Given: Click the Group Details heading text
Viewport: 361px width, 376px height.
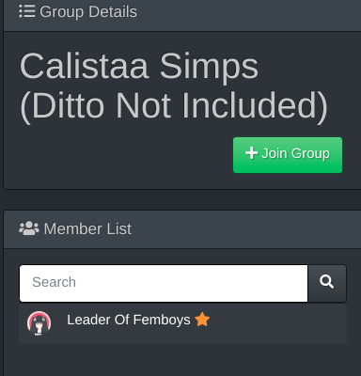Looking at the screenshot, I should 88,12.
